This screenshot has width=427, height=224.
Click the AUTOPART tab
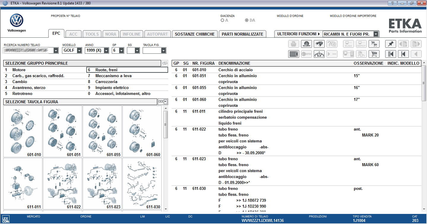pos(157,34)
